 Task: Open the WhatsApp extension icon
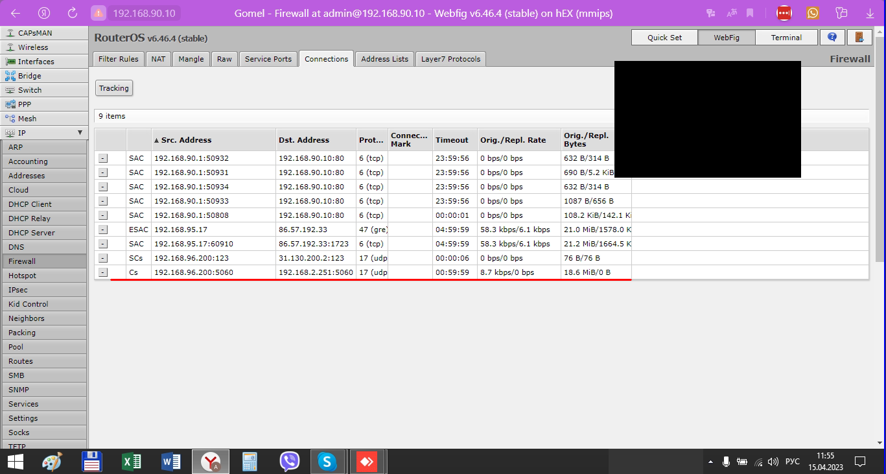[x=813, y=13]
